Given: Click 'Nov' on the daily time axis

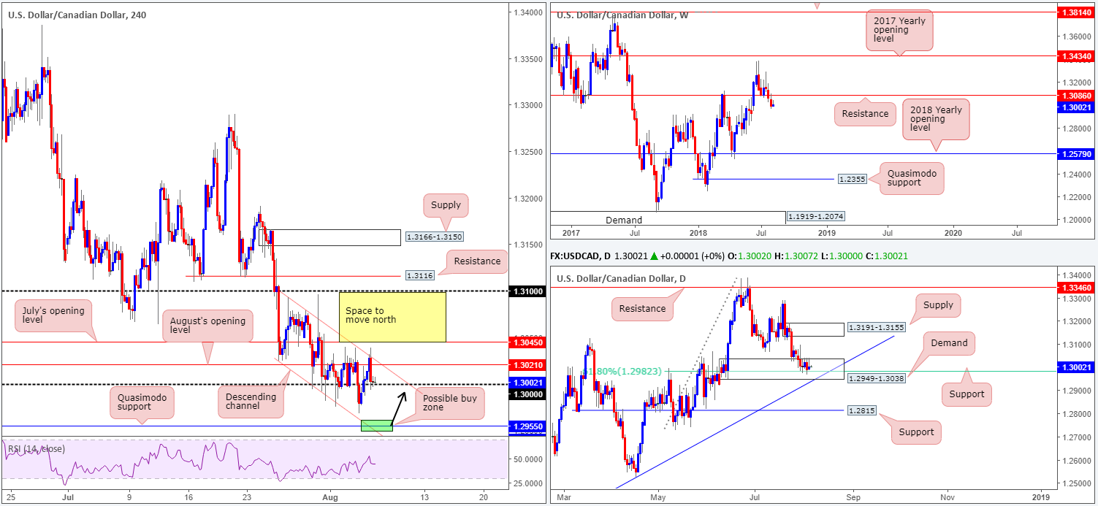Looking at the screenshot, I should (947, 497).
